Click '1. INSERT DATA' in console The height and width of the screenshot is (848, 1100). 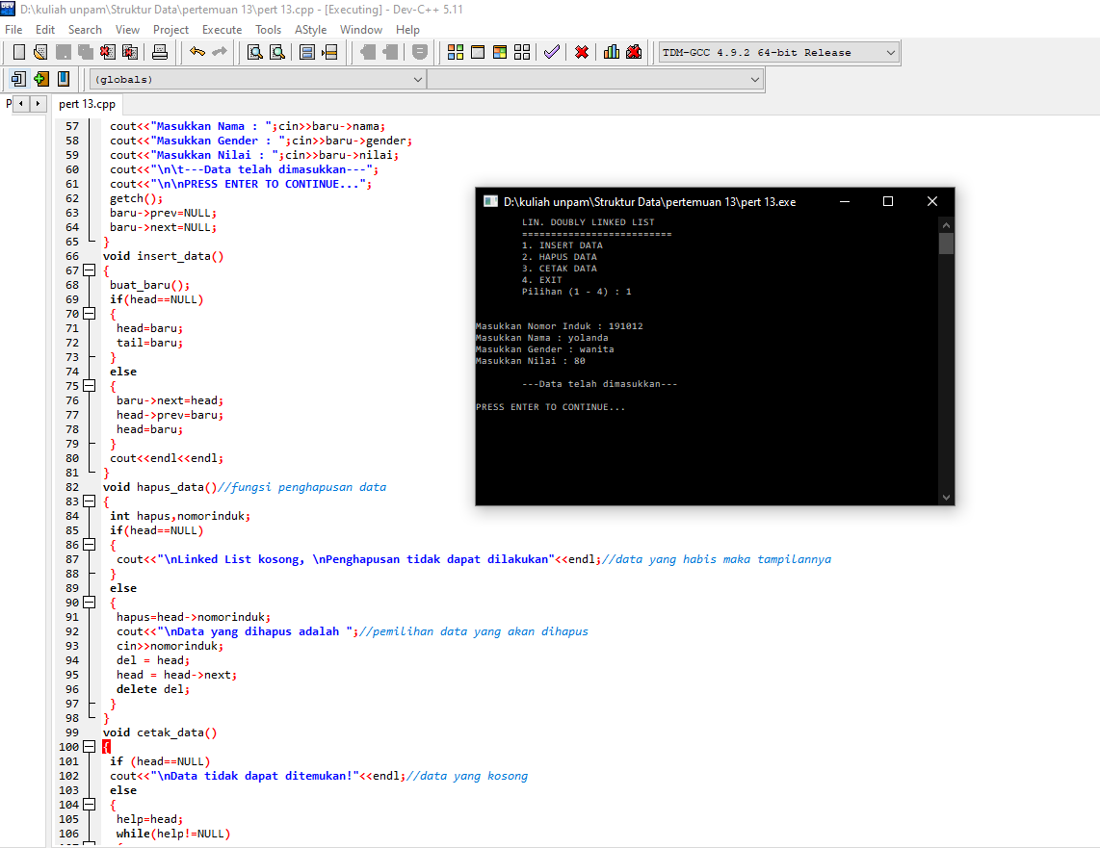[562, 245]
